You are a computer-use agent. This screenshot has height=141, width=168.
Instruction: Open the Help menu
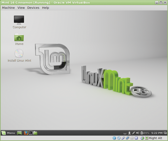[45, 8]
